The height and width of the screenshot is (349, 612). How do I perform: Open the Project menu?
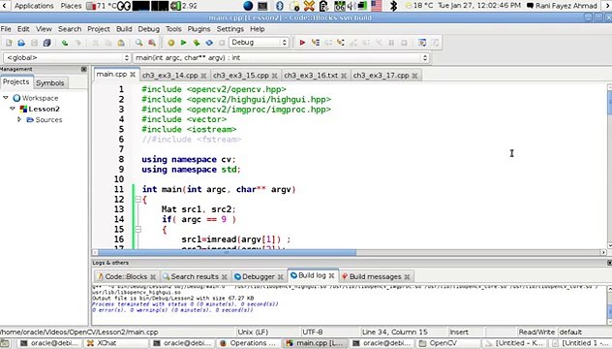point(99,29)
